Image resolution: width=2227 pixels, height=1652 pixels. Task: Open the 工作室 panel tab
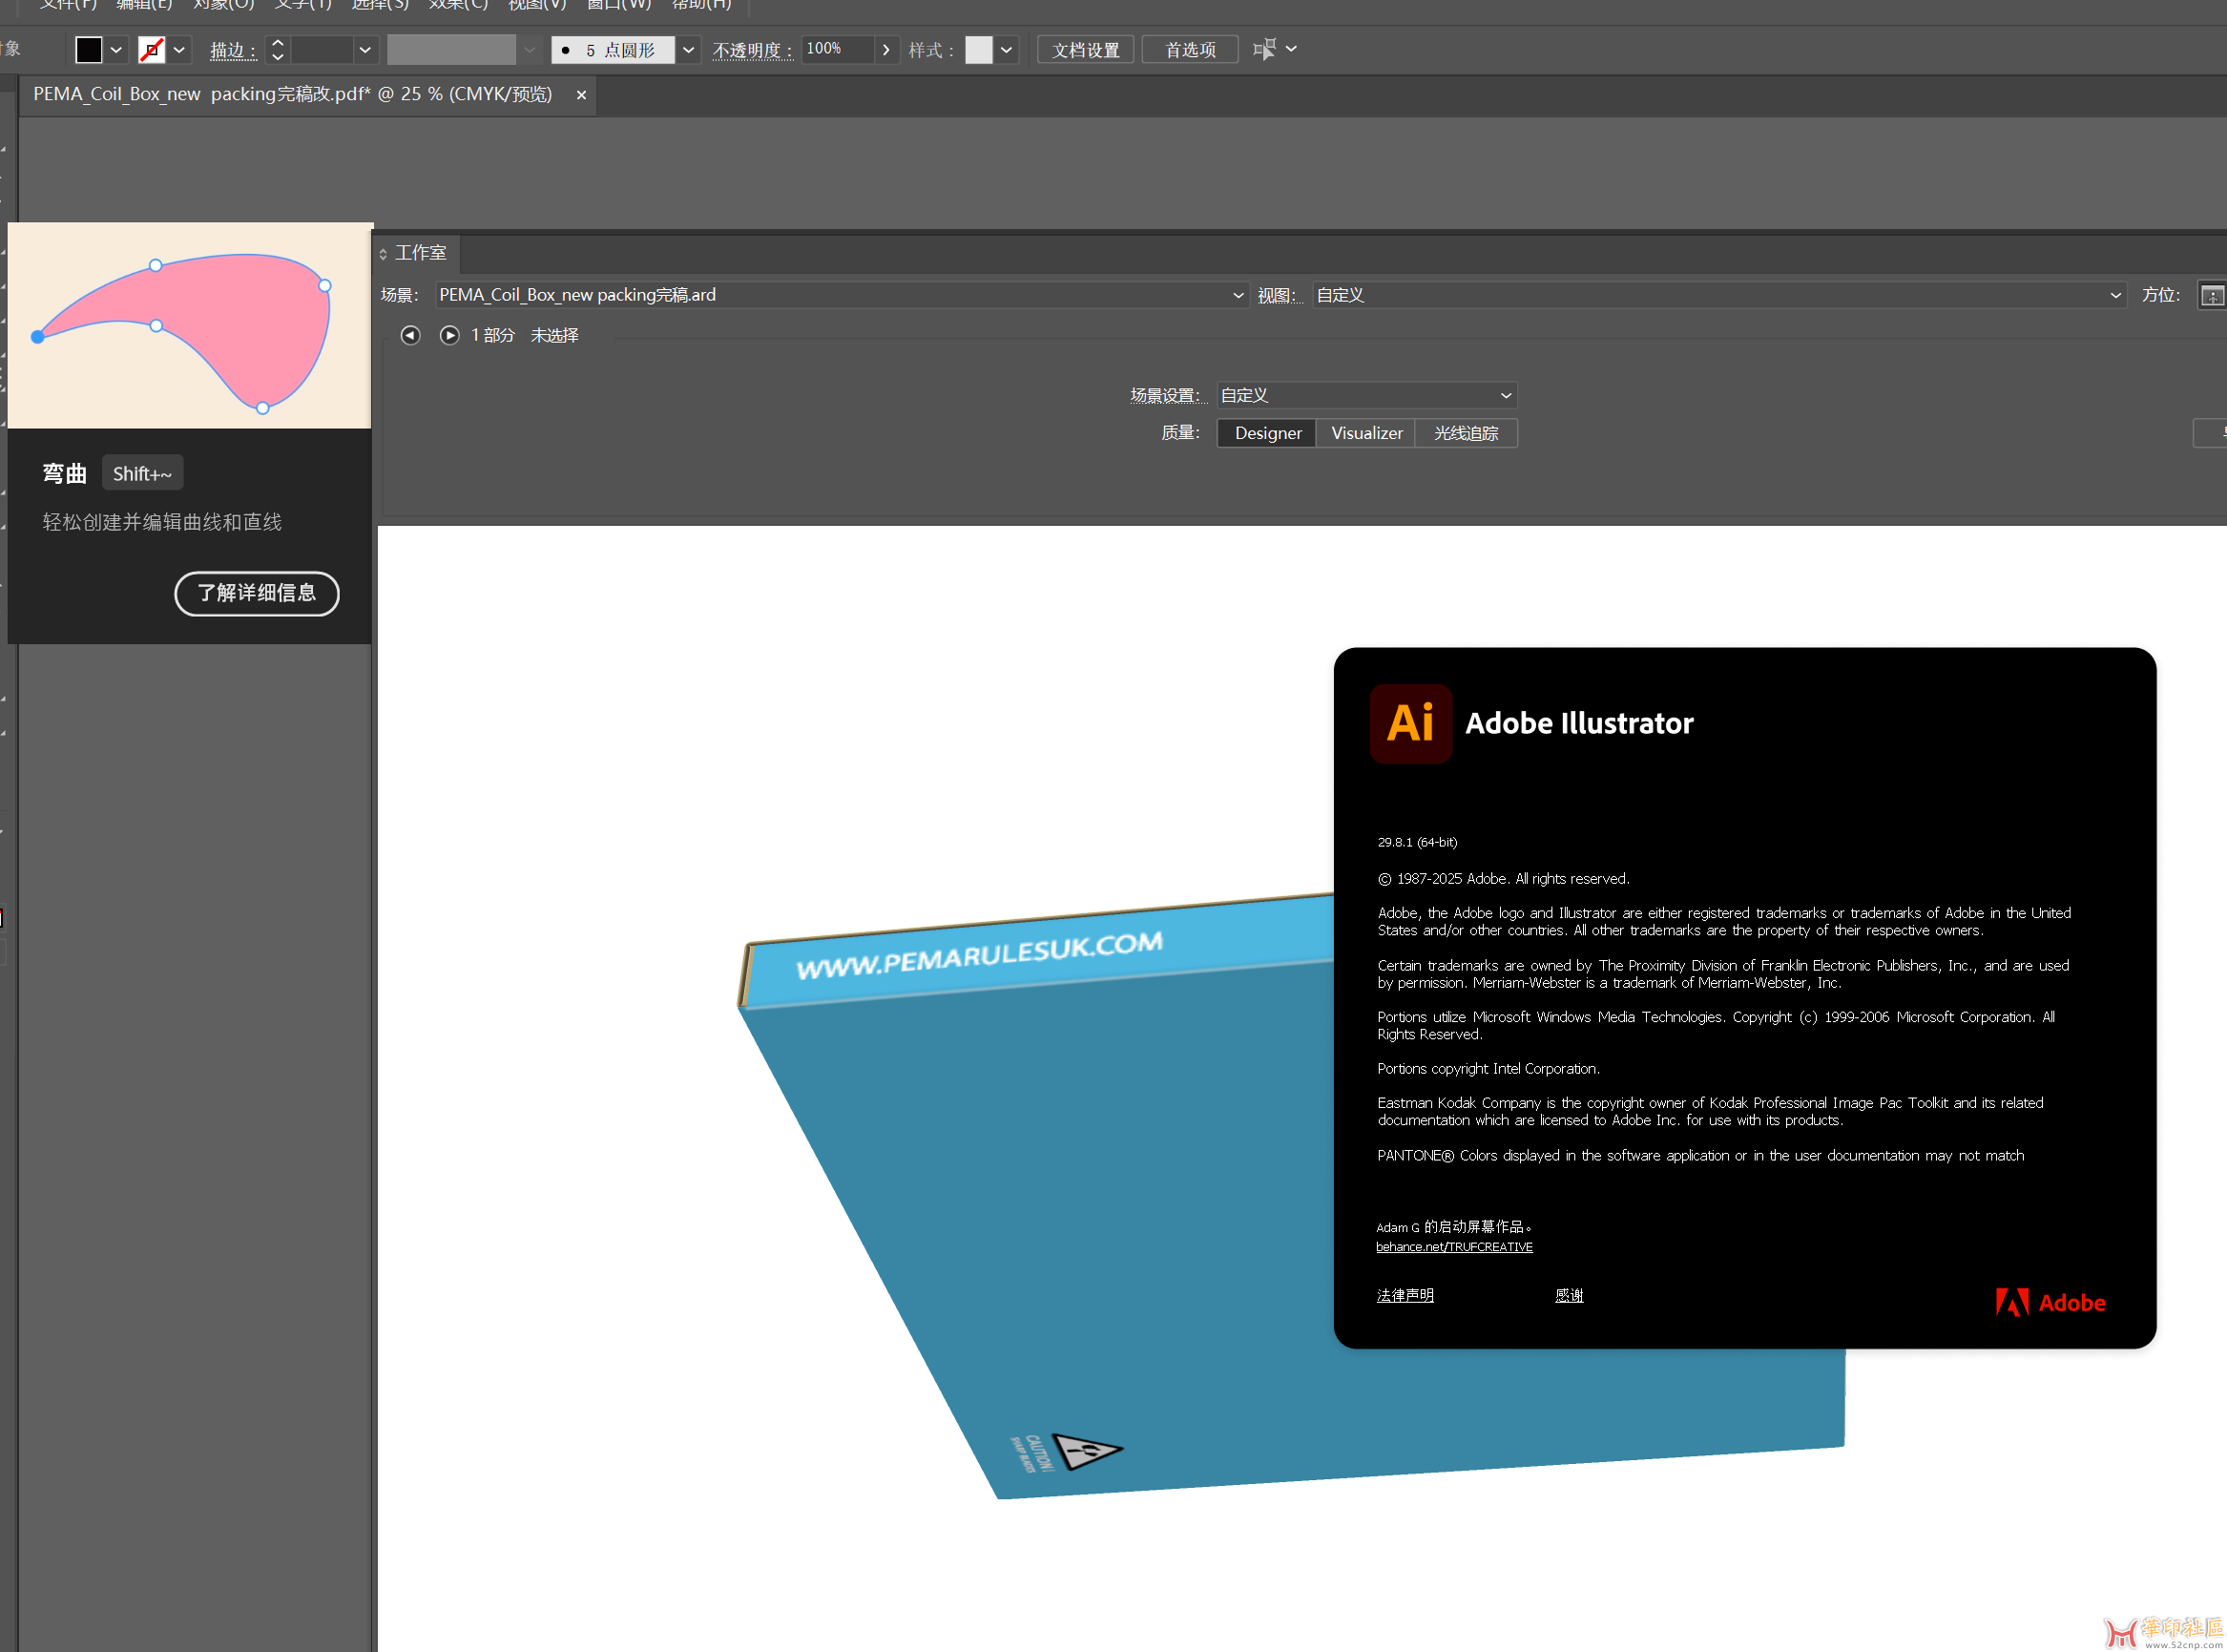(420, 253)
